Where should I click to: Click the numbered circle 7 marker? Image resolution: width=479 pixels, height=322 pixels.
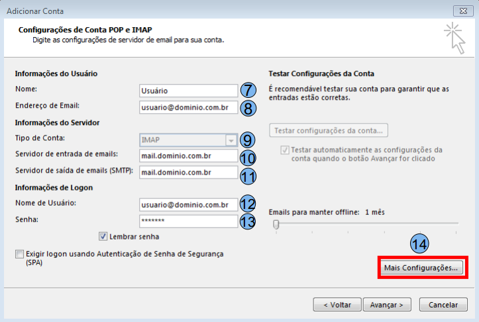(247, 91)
